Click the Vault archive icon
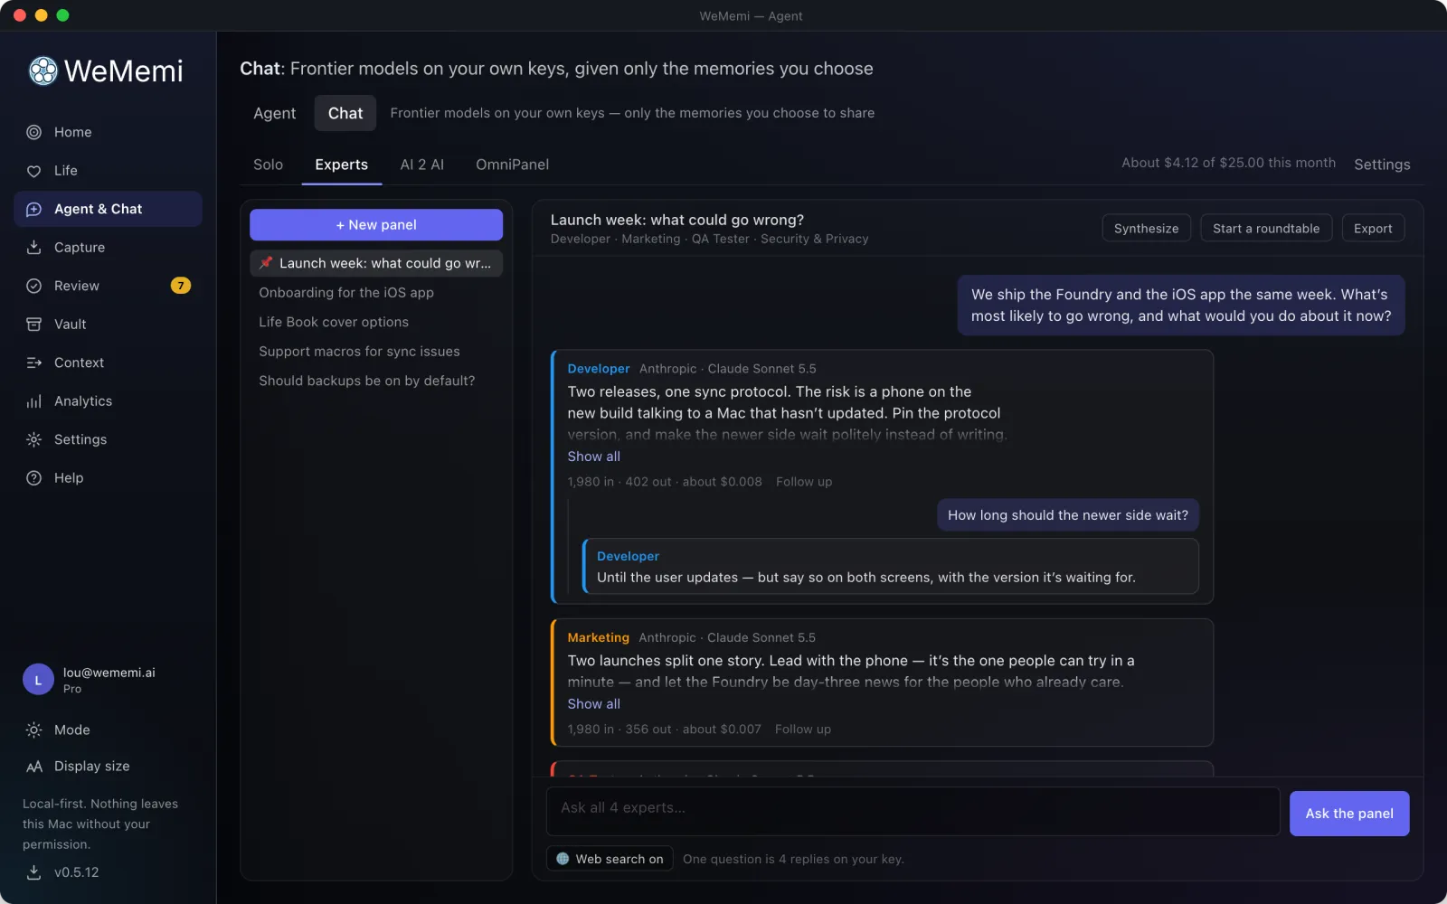 [33, 325]
